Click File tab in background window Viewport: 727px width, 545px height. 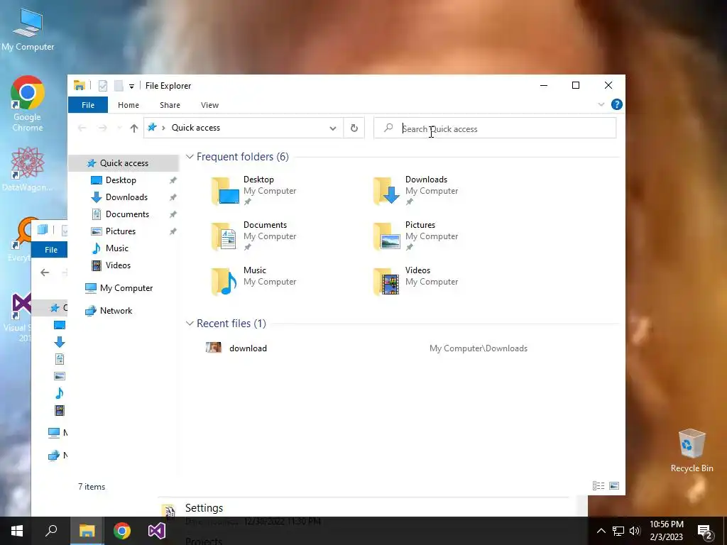[50, 250]
